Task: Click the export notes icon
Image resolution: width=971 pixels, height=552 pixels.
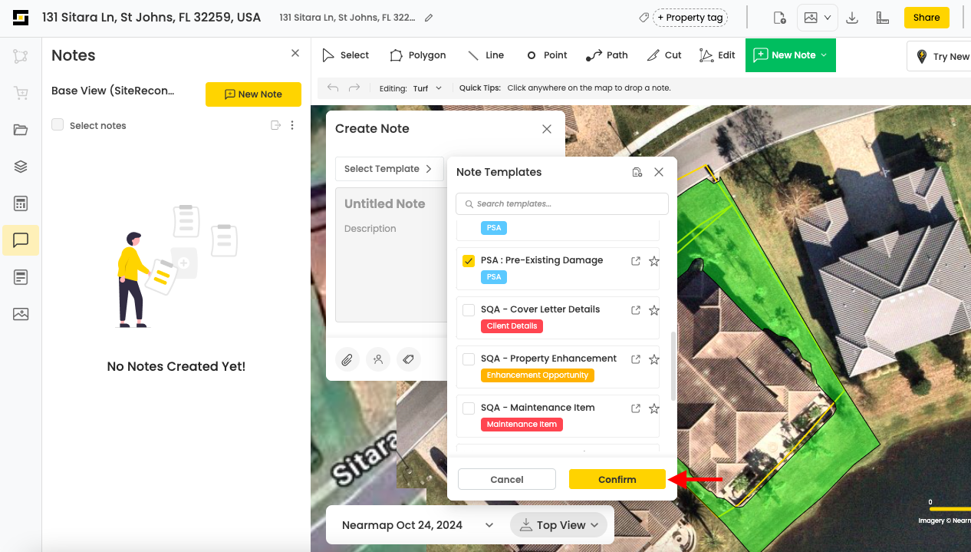Action: (276, 125)
